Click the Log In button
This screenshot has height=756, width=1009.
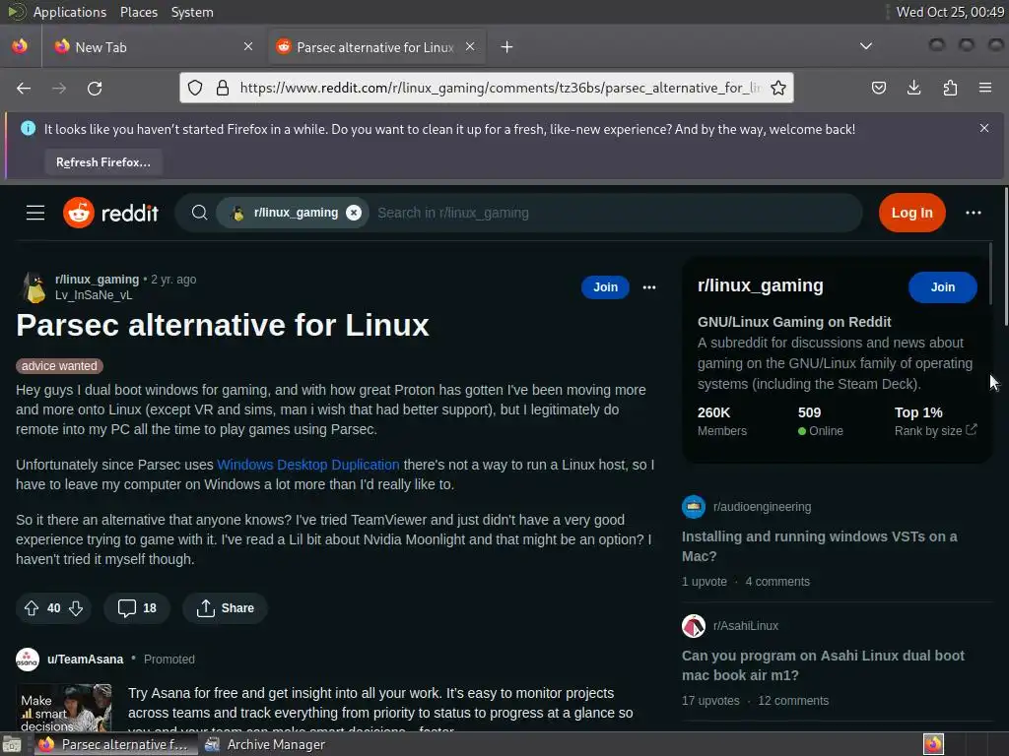pyautogui.click(x=911, y=213)
